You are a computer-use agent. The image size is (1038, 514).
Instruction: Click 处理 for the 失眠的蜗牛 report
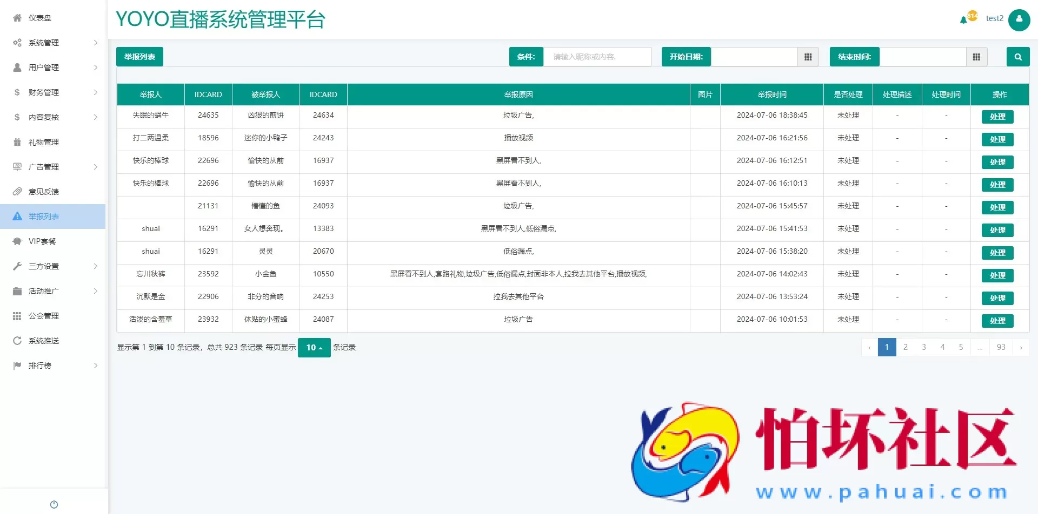coord(997,117)
